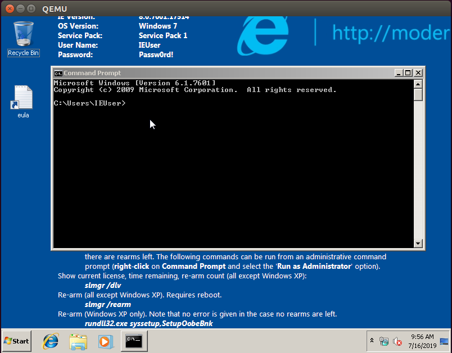
Task: Click the Command Prompt scroll up arrow
Action: tap(418, 84)
